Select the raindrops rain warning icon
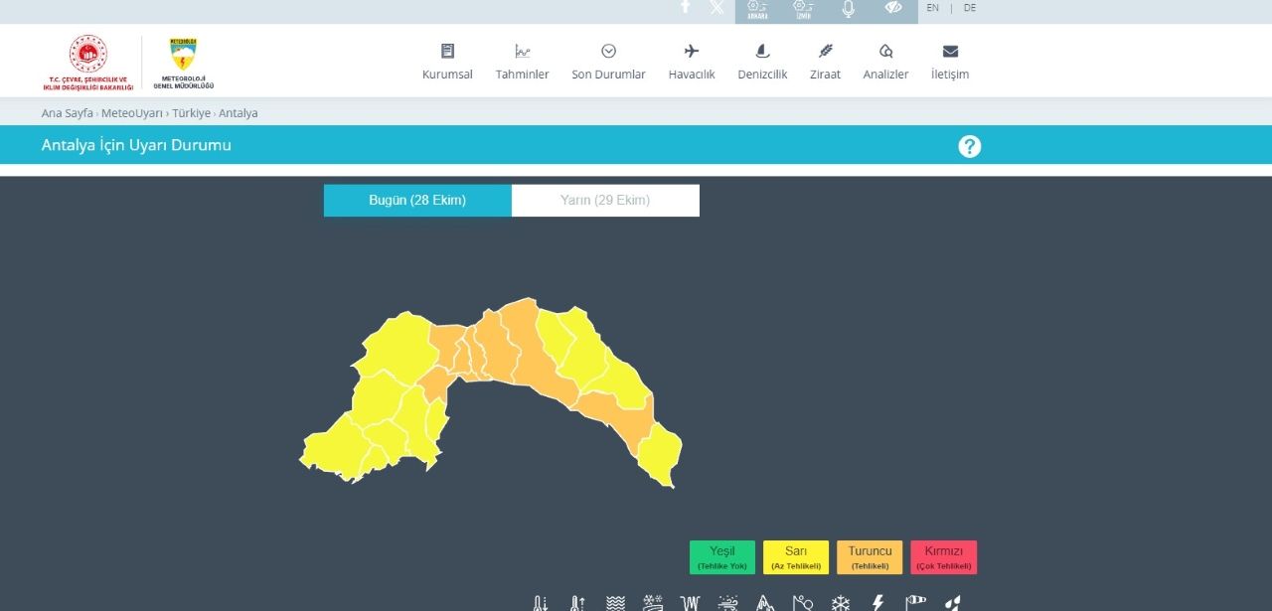1272x611 pixels. [x=952, y=603]
